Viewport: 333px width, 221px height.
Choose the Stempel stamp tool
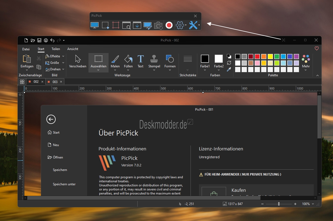click(x=154, y=62)
